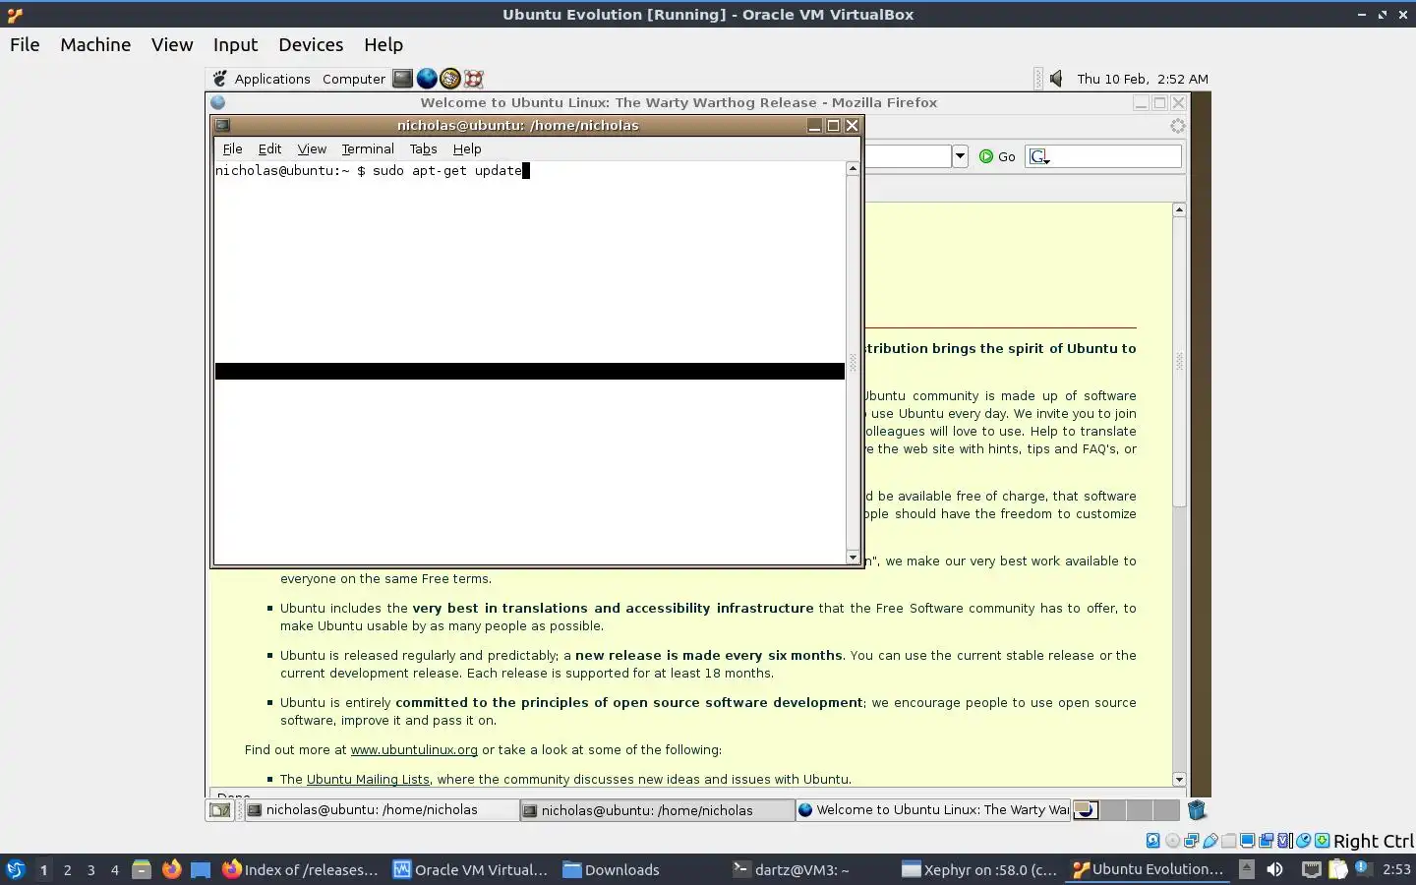Open the terminal File menu
The width and height of the screenshot is (1416, 885).
(232, 148)
